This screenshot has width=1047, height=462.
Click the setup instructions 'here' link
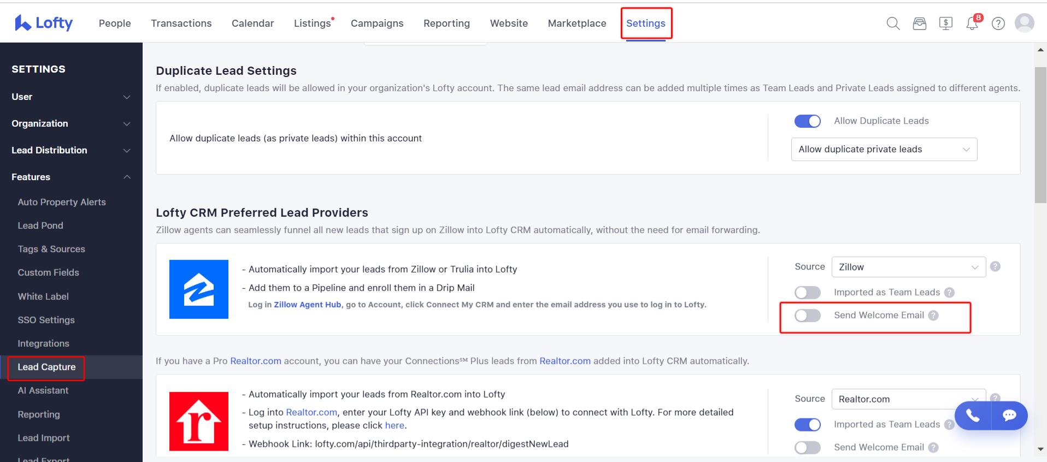[395, 425]
